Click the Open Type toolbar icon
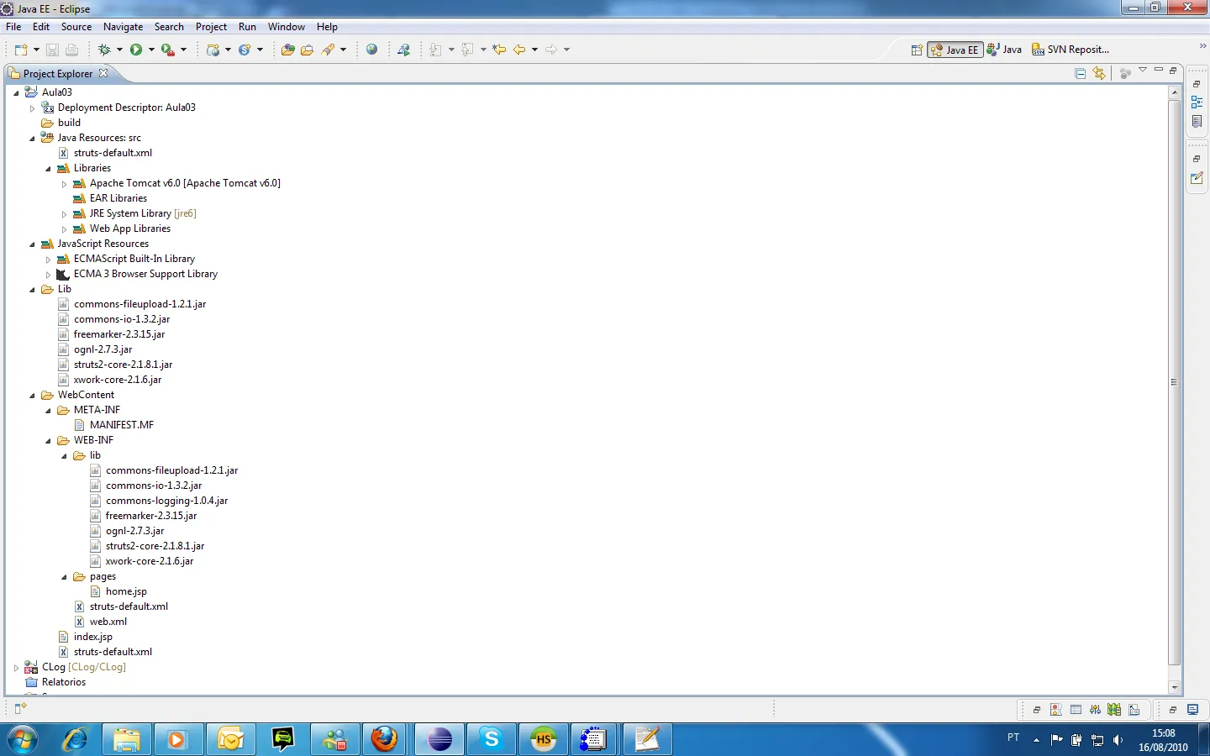Image resolution: width=1210 pixels, height=756 pixels. point(287,50)
